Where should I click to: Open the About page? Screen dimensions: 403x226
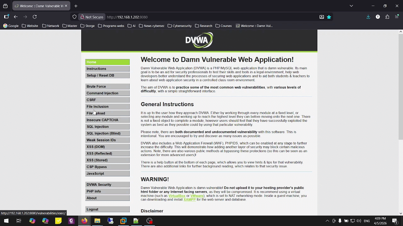107,198
